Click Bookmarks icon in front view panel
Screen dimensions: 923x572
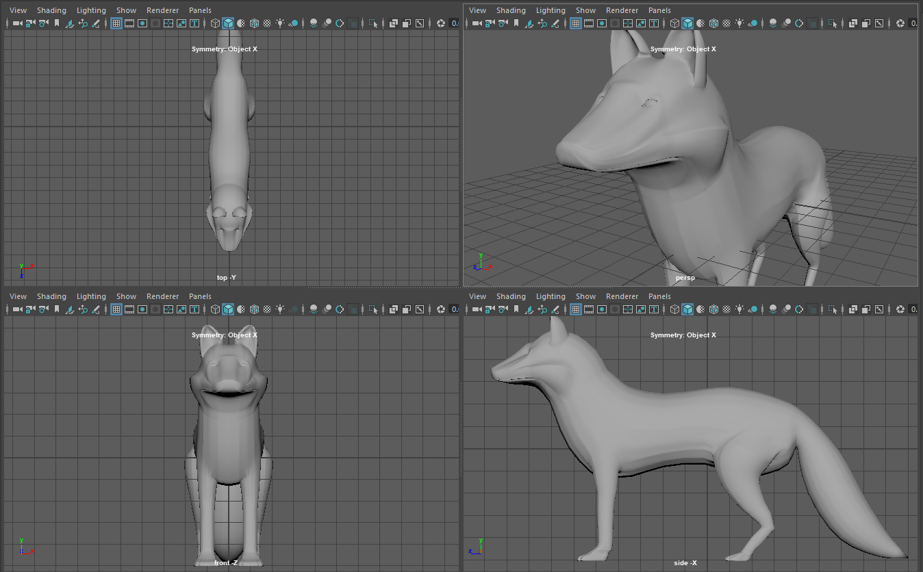click(57, 309)
